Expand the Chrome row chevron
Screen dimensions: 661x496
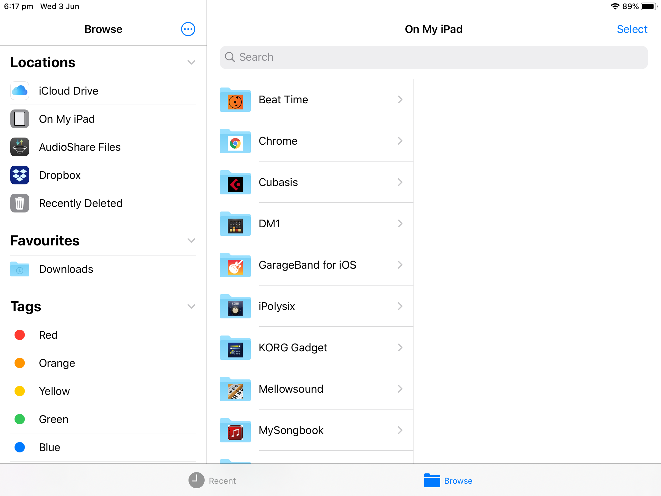click(400, 141)
